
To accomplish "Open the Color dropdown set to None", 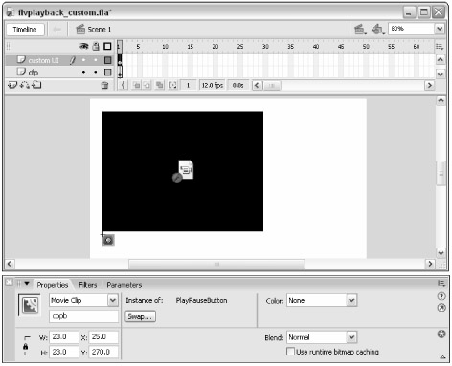I will pyautogui.click(x=351, y=300).
